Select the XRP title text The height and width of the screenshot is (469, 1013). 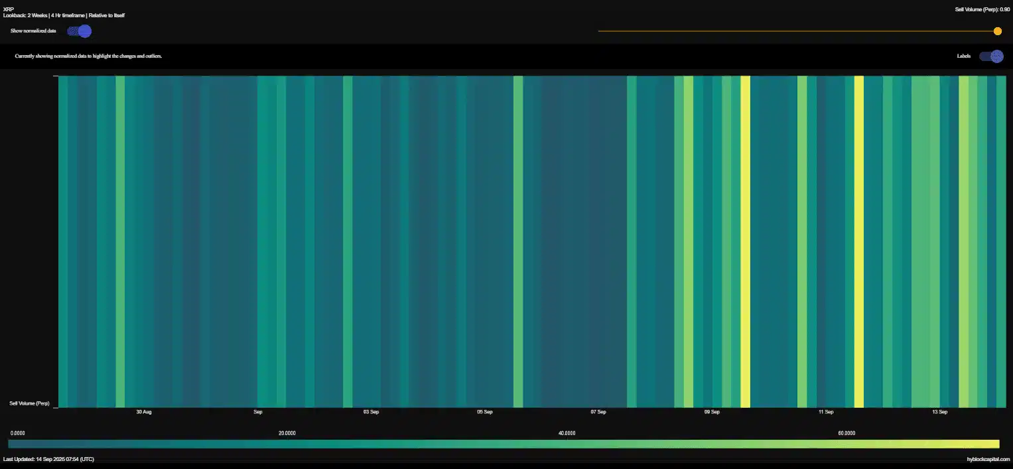[x=7, y=9]
